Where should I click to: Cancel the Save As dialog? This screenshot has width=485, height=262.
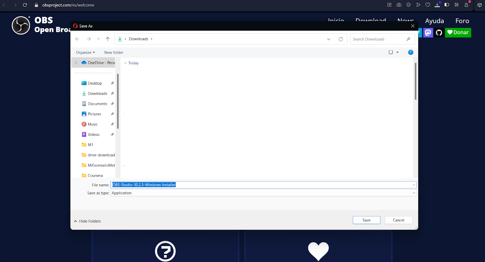[x=399, y=220]
